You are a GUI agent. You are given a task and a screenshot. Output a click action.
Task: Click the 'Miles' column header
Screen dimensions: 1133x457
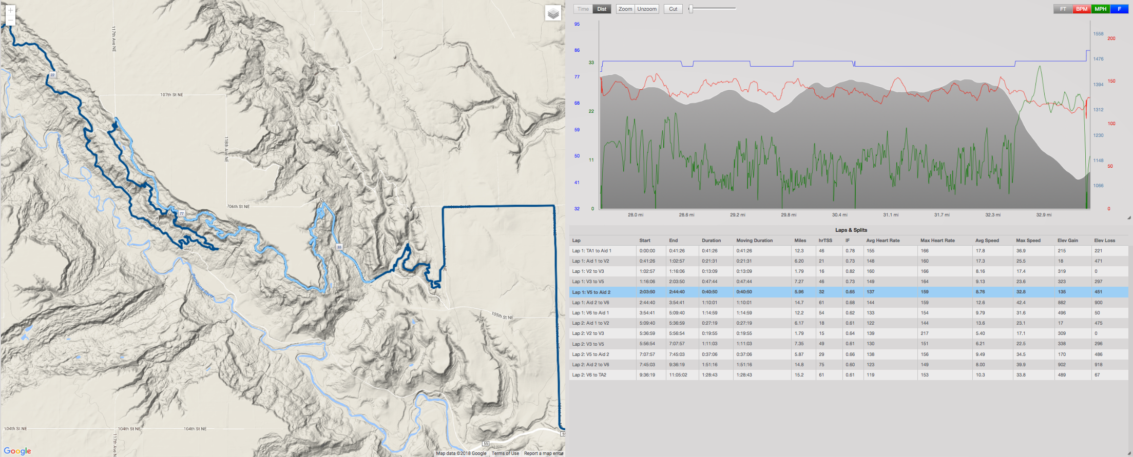(x=800, y=241)
